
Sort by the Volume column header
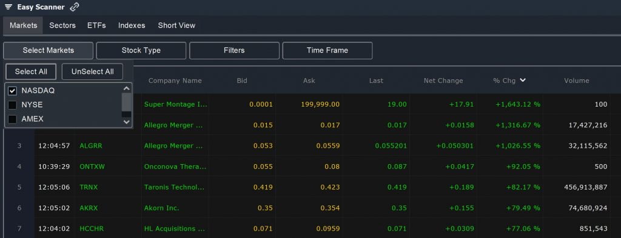pyautogui.click(x=577, y=81)
